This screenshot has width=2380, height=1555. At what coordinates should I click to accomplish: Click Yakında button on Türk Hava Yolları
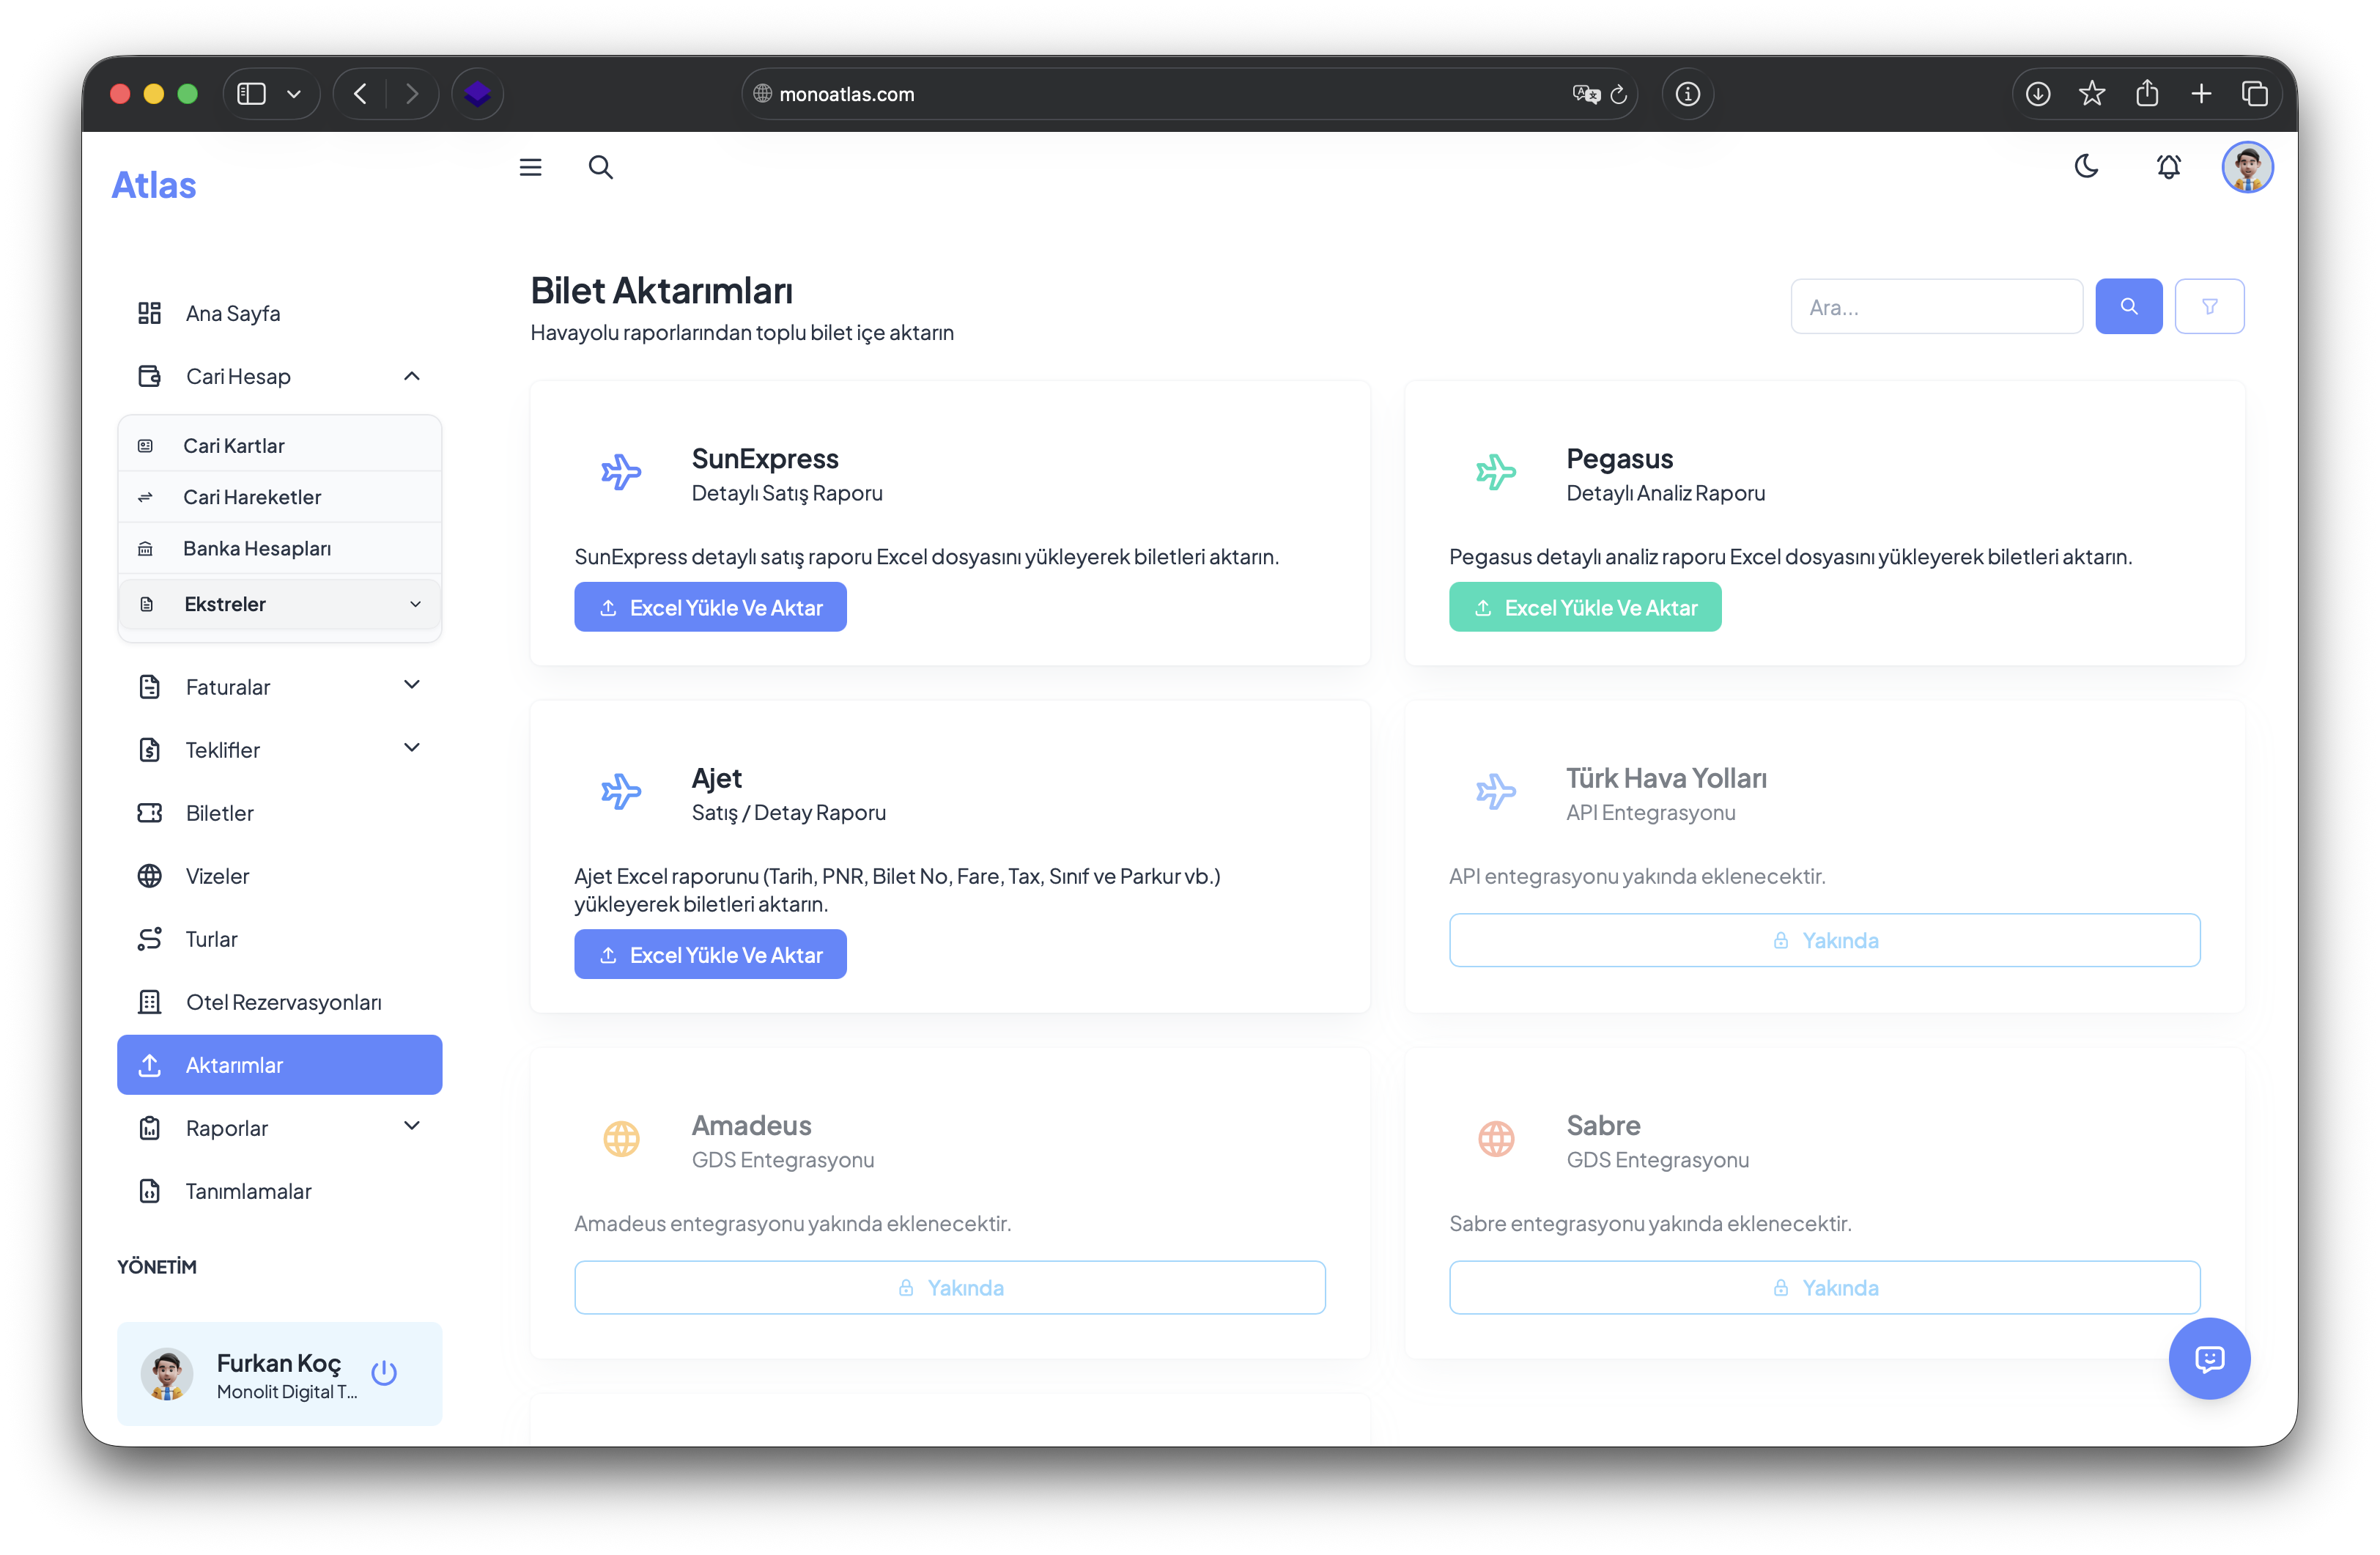(x=1824, y=940)
